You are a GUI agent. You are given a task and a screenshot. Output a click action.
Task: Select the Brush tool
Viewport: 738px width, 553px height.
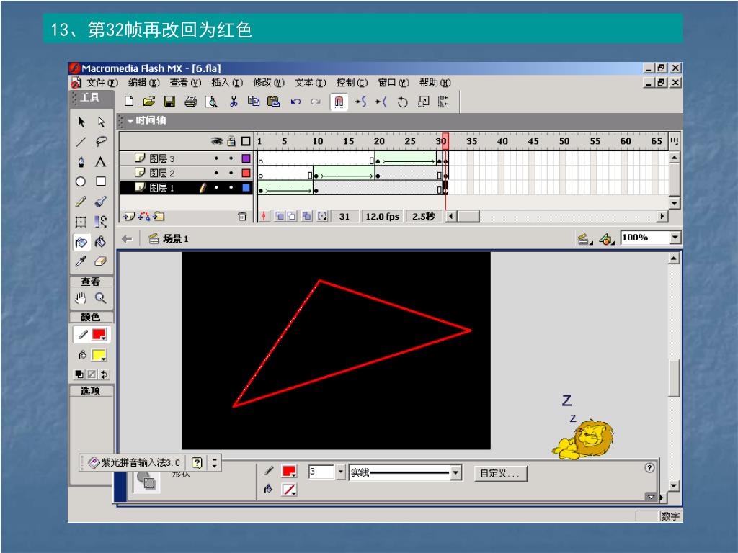(x=101, y=202)
